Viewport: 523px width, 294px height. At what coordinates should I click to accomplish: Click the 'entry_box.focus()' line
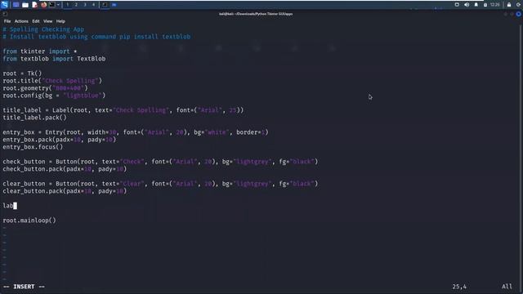tap(33, 147)
